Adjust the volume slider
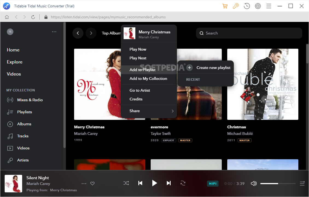The height and width of the screenshot is (197, 309). (278, 184)
